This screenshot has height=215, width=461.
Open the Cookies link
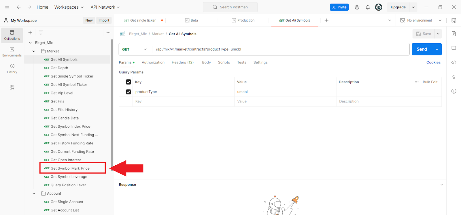[433, 62]
